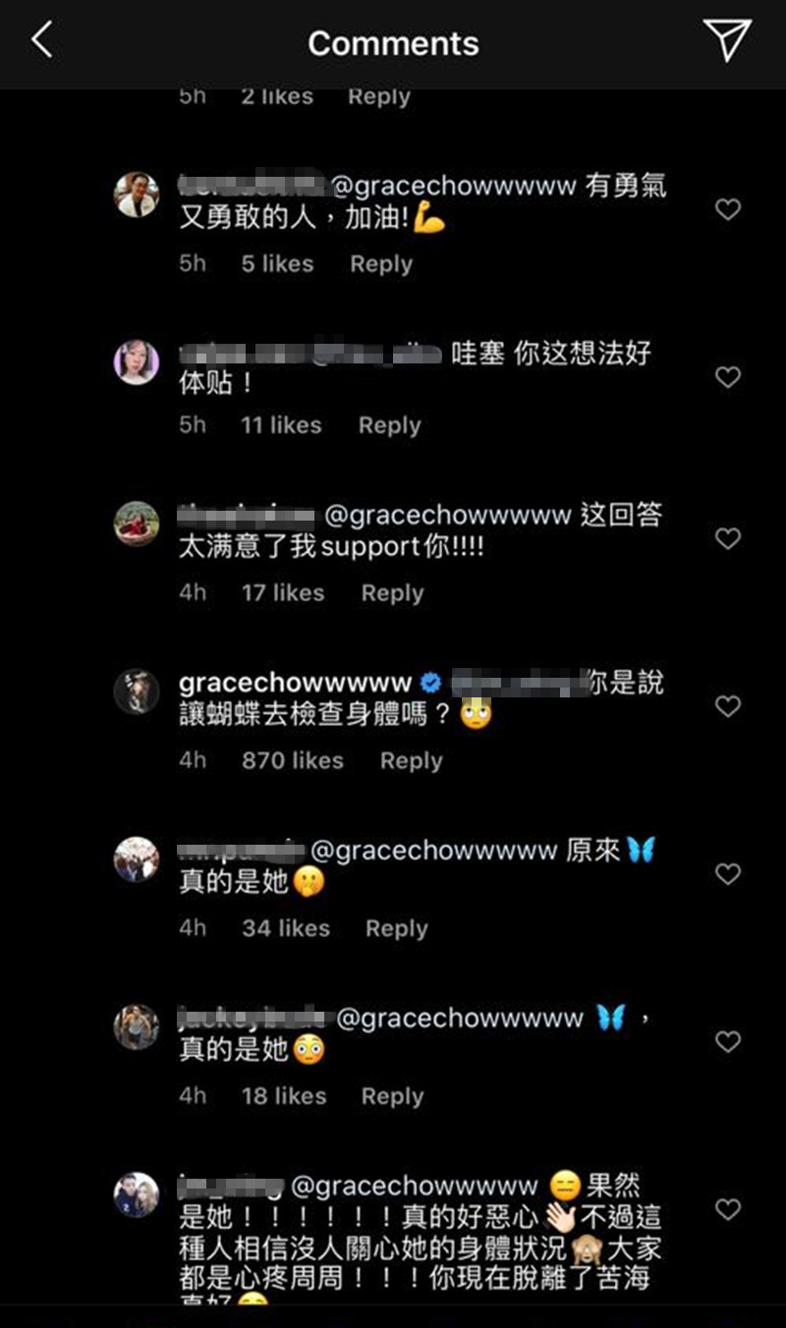Like the 这回答太满意了 comment
786x1328 pixels.
pos(727,537)
